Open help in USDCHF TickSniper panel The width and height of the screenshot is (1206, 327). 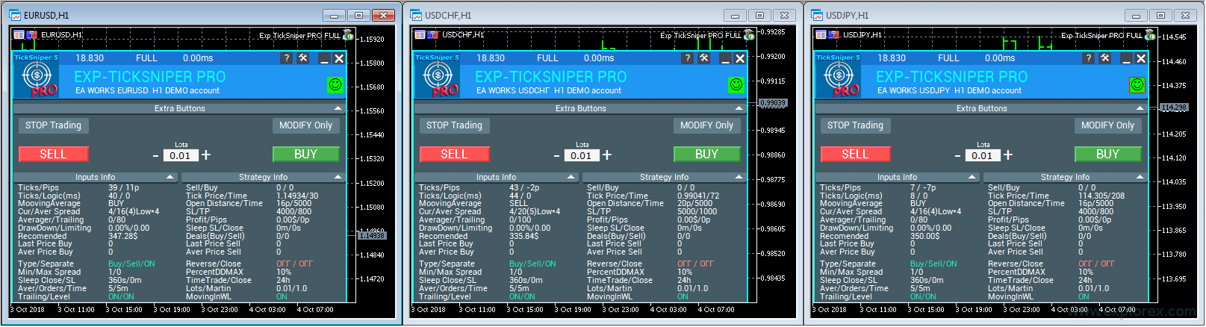(x=687, y=58)
